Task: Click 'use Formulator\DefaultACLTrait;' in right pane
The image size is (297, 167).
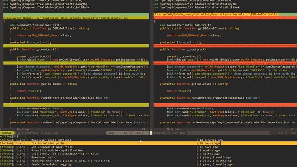Action: pyautogui.click(x=186, y=25)
